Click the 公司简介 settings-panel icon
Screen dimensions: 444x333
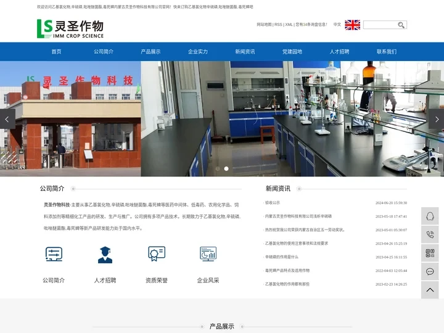coord(54,254)
